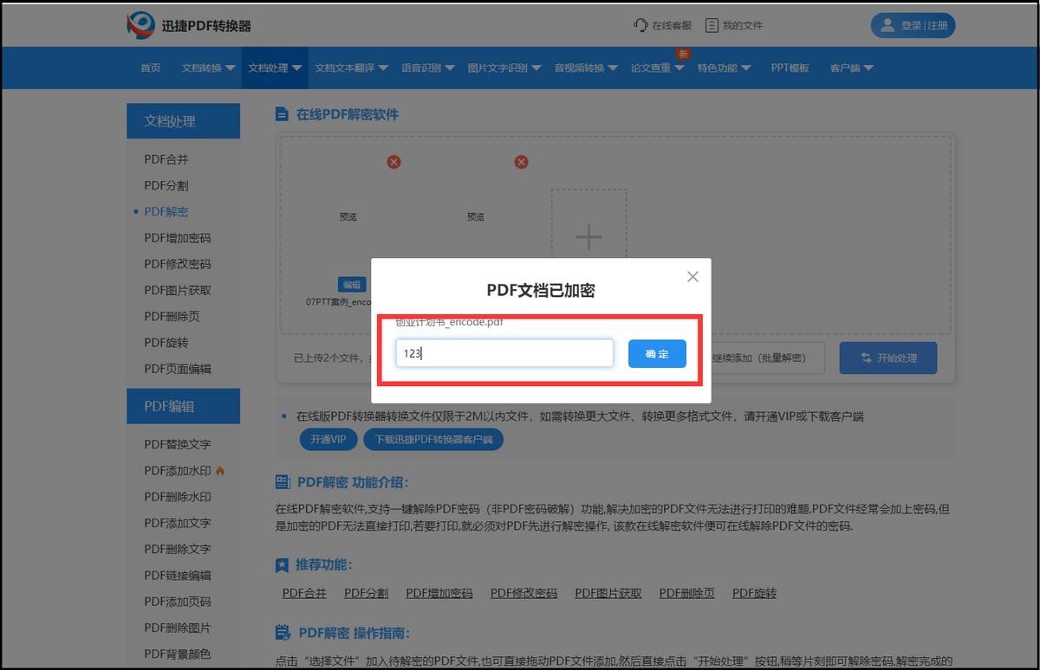Select the 首页 menu item

(149, 68)
